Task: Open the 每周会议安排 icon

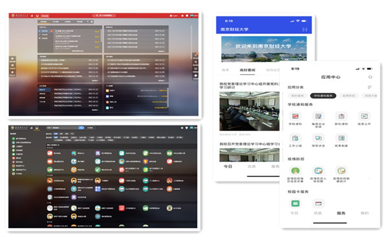Action: click(x=318, y=116)
